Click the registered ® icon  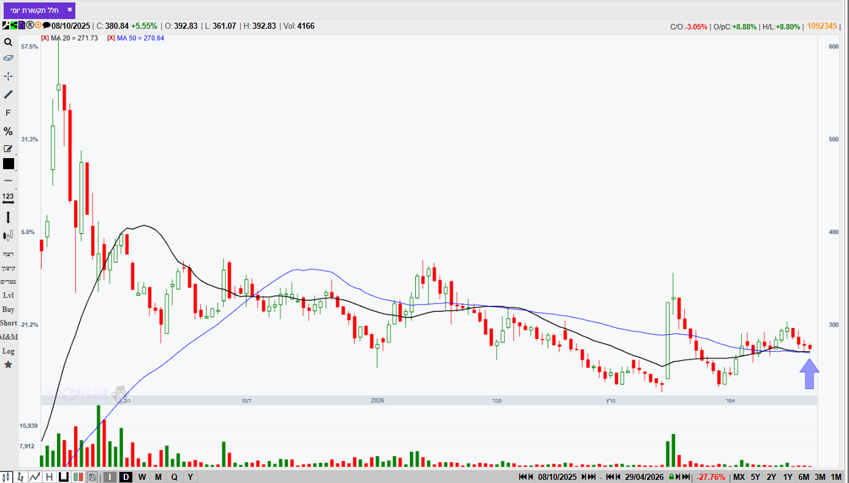(x=29, y=26)
